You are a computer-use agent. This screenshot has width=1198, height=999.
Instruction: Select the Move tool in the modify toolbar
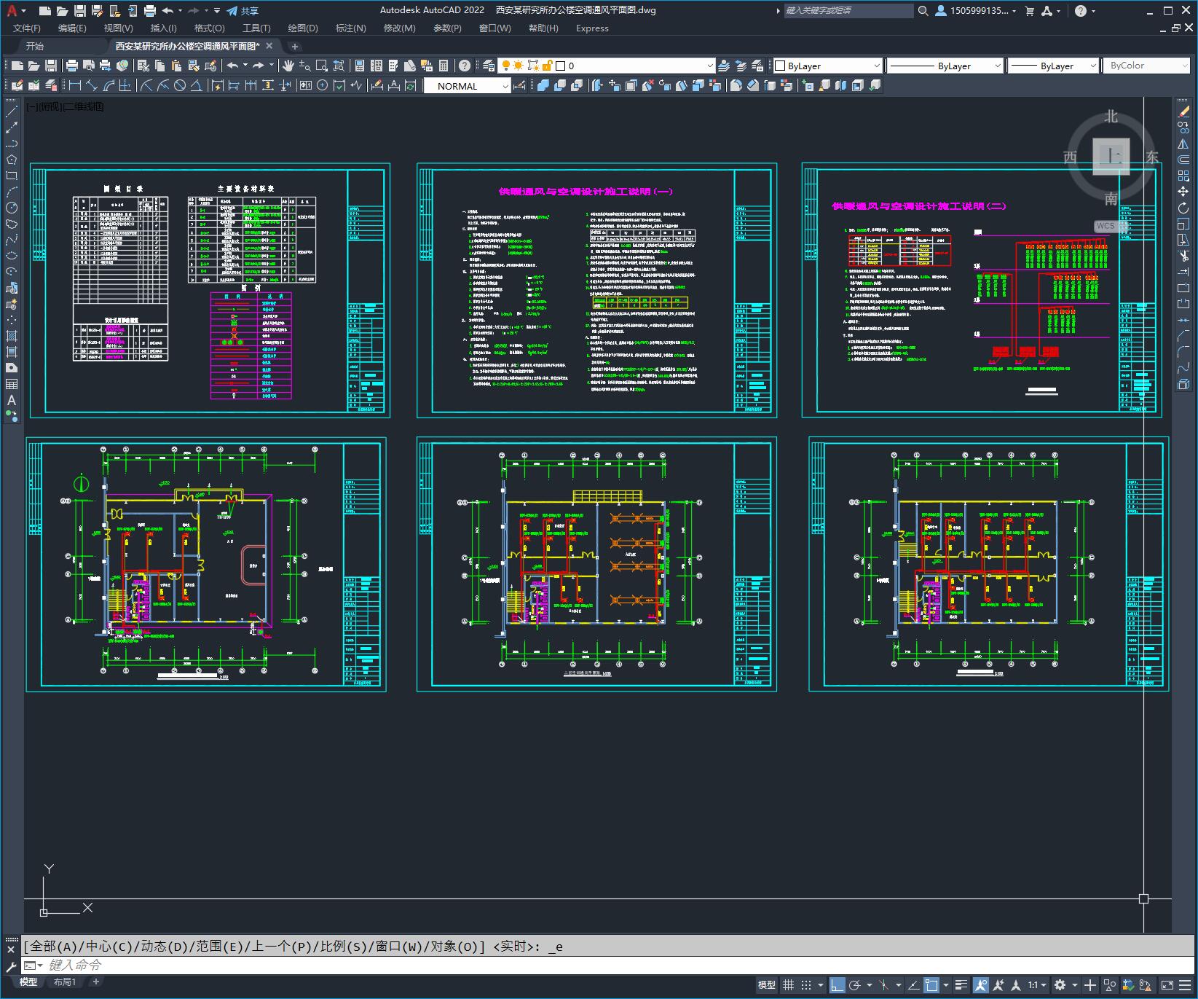tap(1183, 192)
